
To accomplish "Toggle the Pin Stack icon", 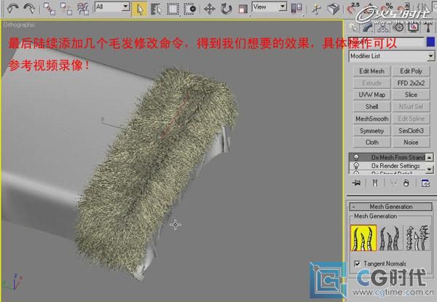I will 356,183.
